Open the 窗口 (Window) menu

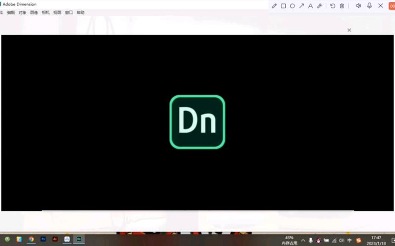(69, 13)
